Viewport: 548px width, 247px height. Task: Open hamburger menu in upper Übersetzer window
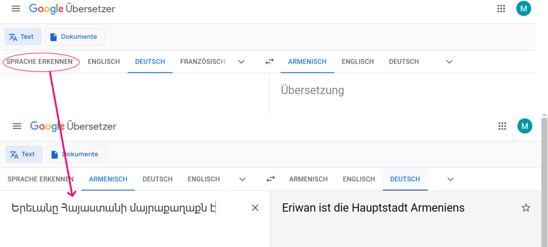click(16, 9)
